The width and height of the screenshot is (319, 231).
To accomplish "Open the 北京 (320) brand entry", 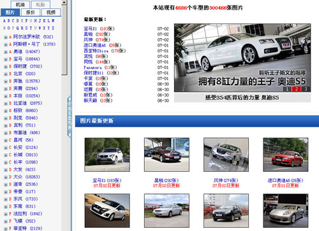I will 24,74.
